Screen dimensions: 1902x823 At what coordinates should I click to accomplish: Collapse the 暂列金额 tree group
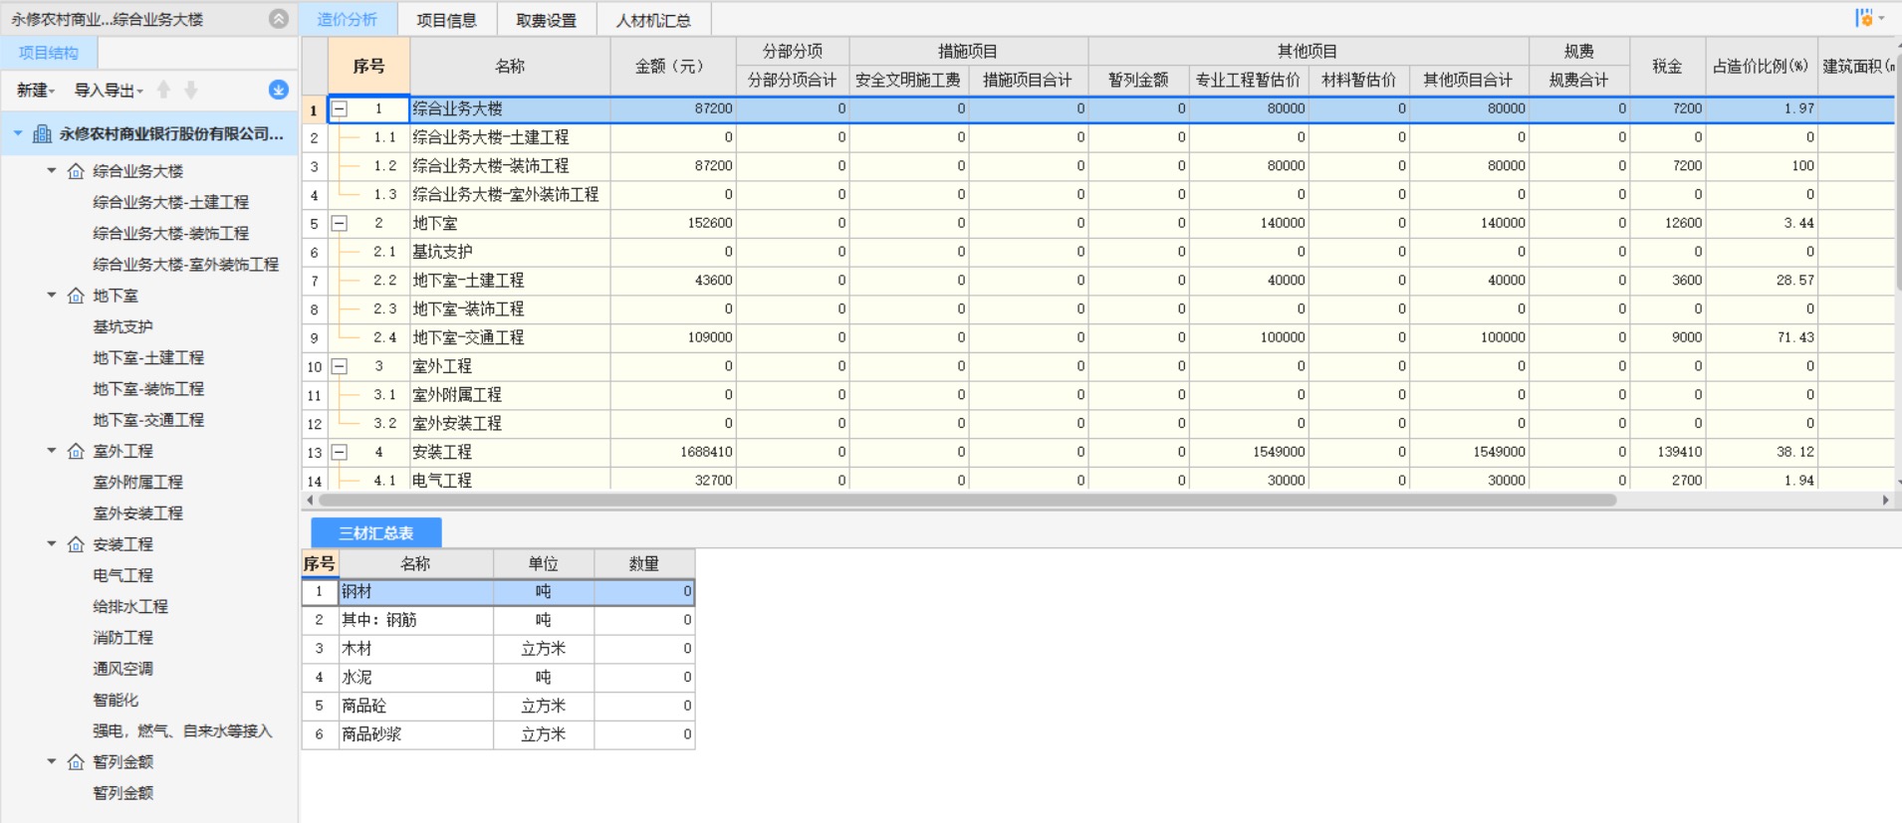[52, 761]
